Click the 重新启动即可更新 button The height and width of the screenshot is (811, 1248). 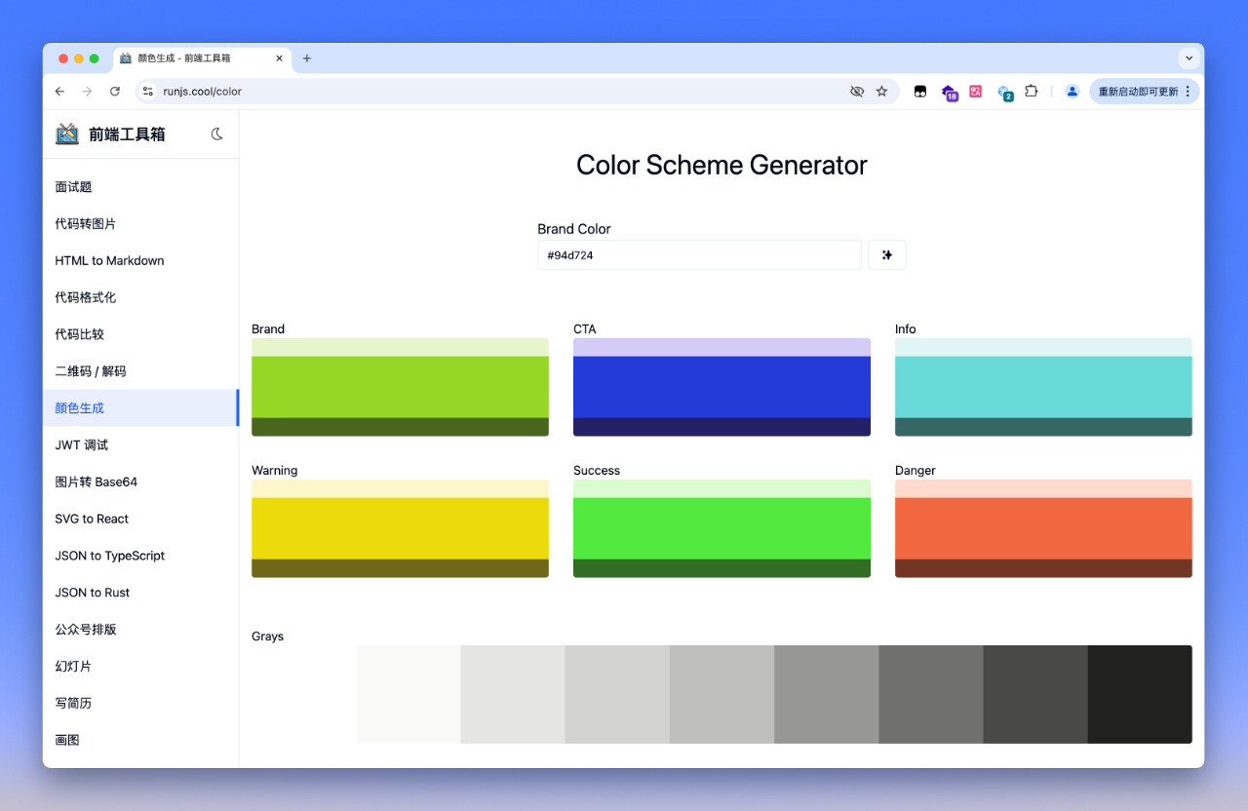1138,92
